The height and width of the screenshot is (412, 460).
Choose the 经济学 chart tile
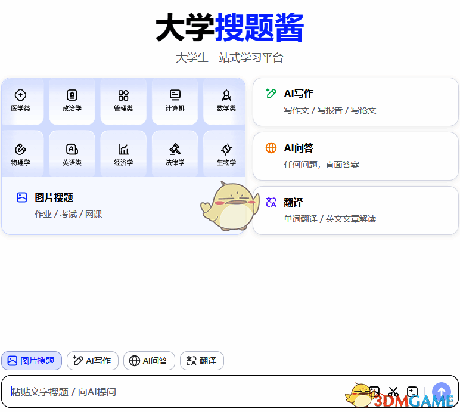[123, 154]
